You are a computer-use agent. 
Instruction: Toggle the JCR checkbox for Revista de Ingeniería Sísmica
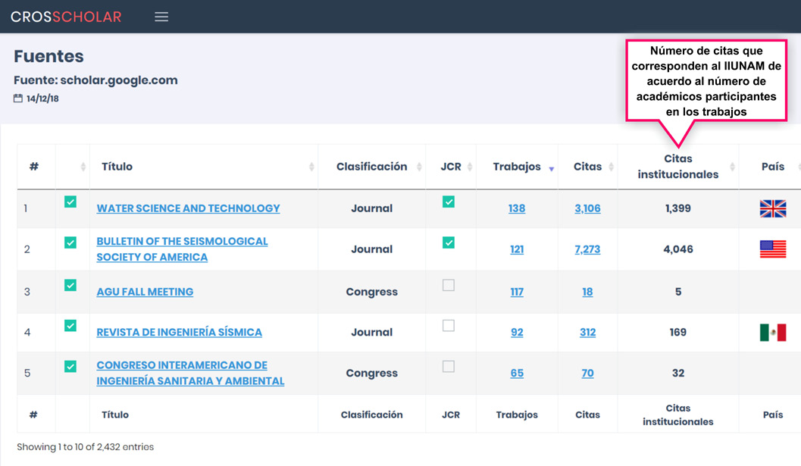(449, 326)
